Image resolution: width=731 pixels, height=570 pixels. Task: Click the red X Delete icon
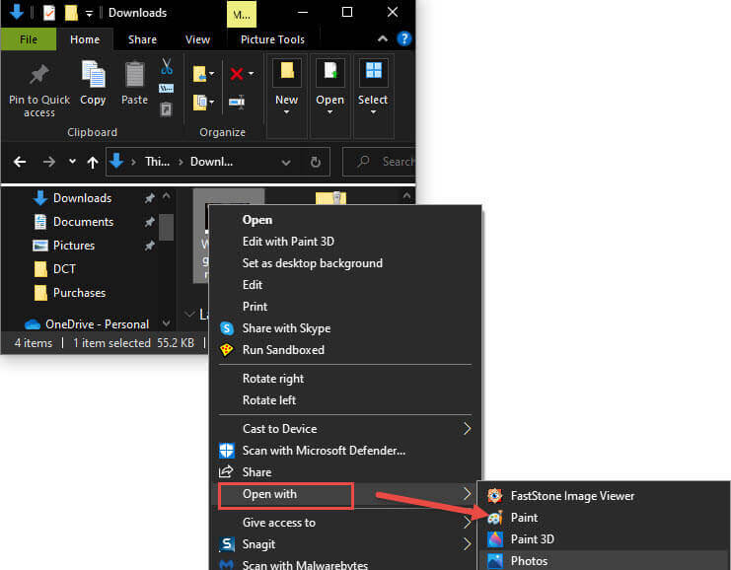(237, 74)
